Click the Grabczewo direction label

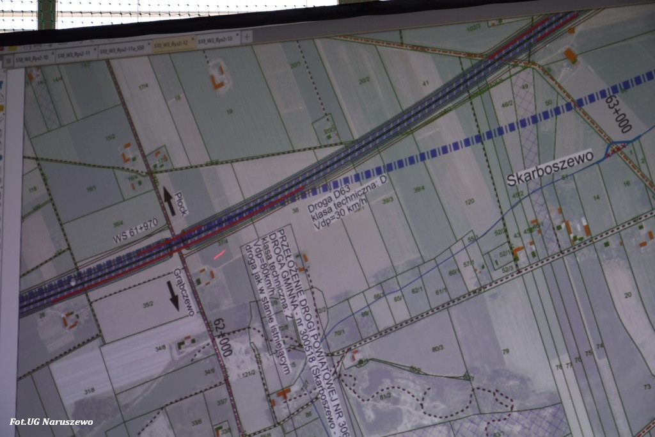pyautogui.click(x=184, y=292)
